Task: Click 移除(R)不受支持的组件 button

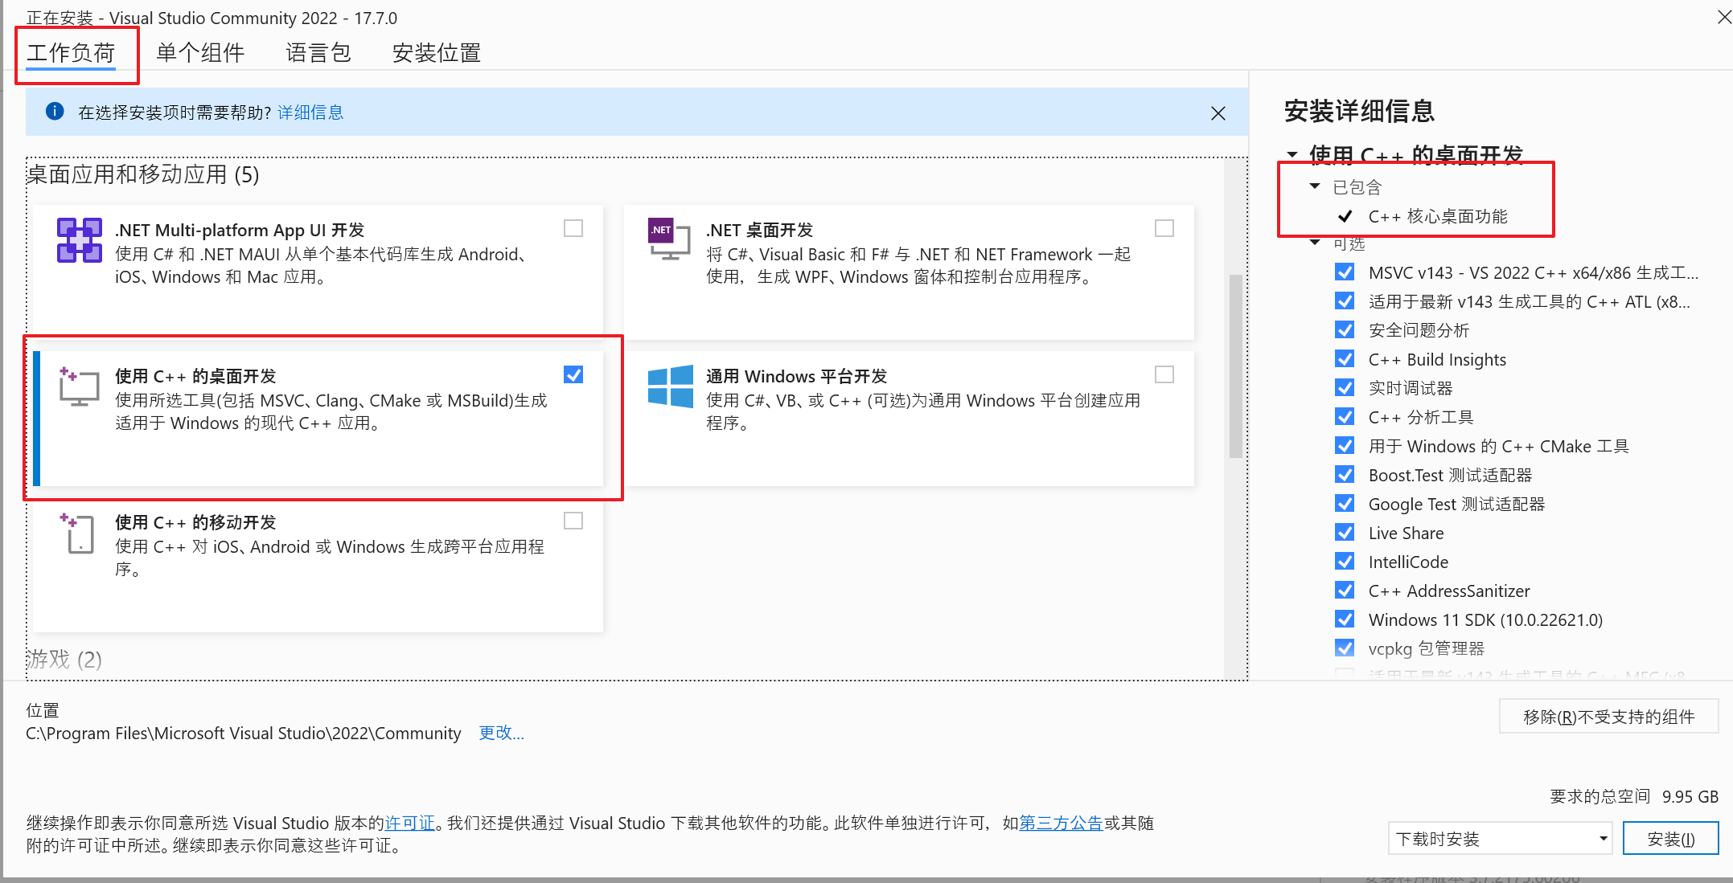Action: pyautogui.click(x=1609, y=717)
